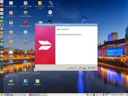
Task: Click the Skitch arrow logo image
Action: tap(45, 45)
